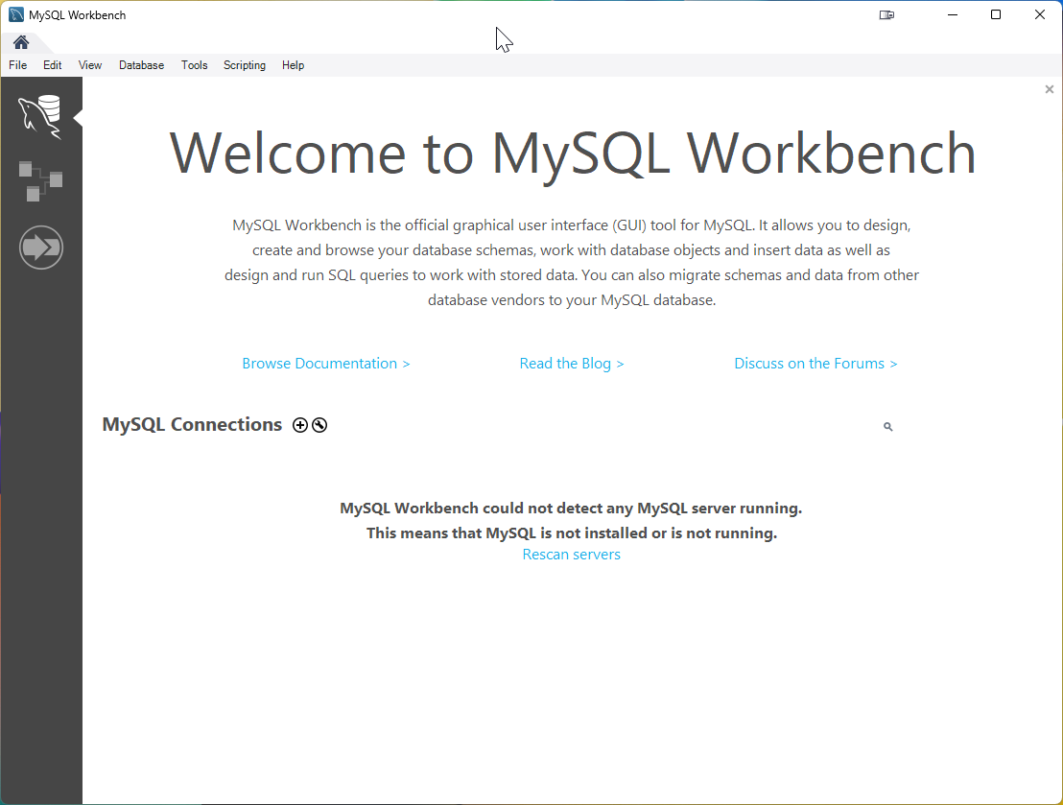Click the connections search magnifier icon
This screenshot has width=1063, height=805.
(888, 427)
